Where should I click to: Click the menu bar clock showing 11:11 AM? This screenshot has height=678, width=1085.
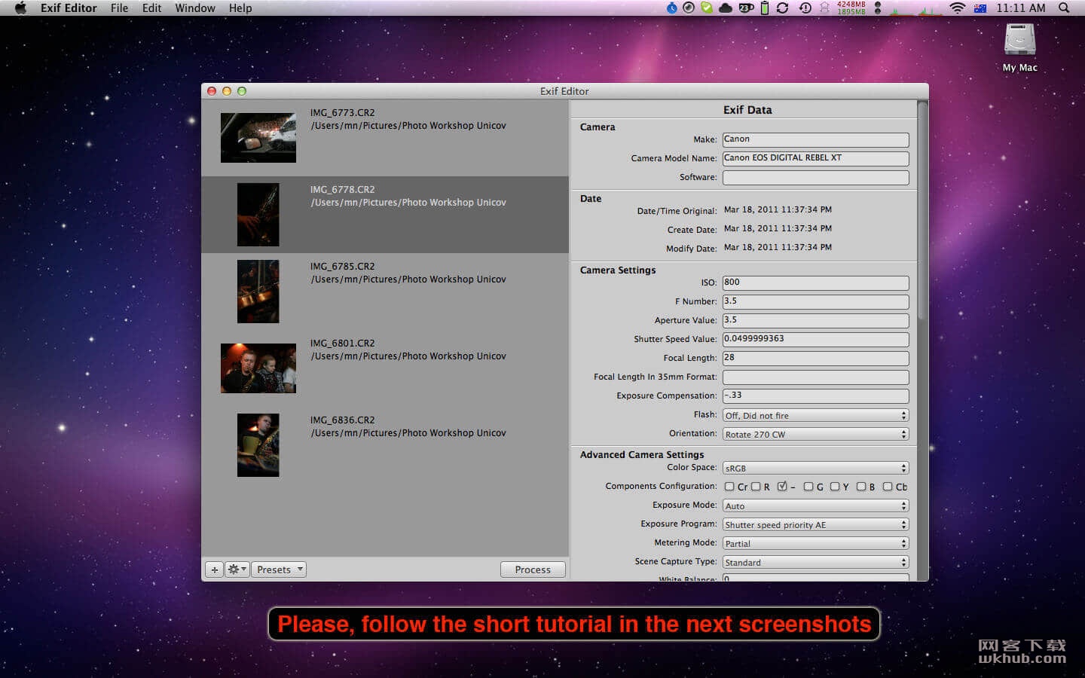point(1021,8)
